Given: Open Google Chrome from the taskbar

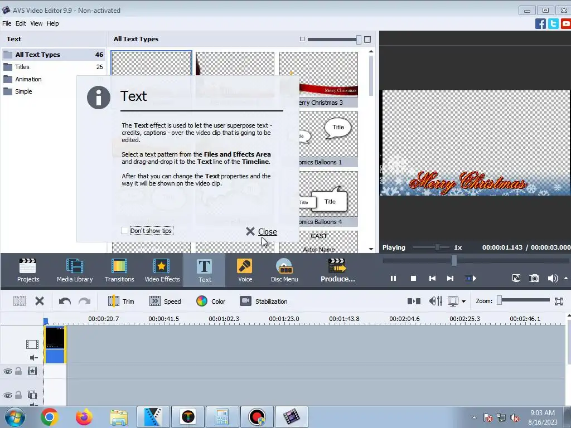Looking at the screenshot, I should (x=50, y=417).
